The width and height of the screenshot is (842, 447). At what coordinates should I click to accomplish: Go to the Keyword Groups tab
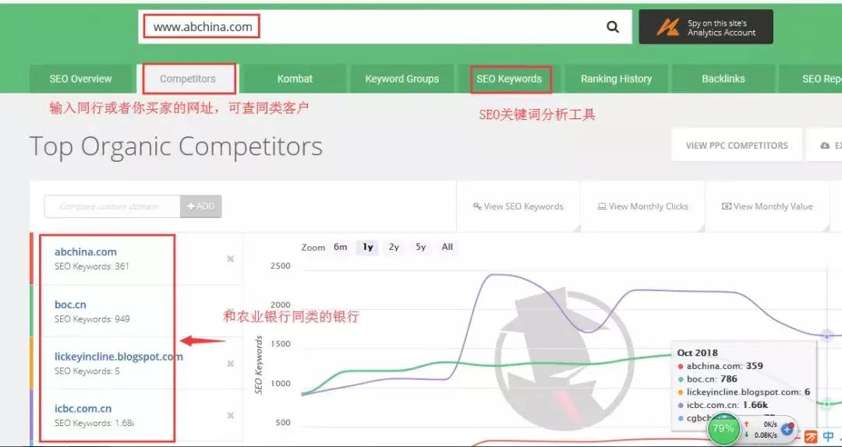pyautogui.click(x=402, y=79)
